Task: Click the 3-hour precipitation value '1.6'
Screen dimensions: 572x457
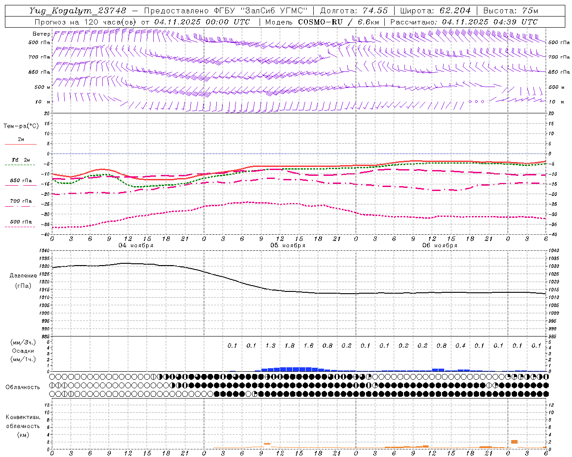Action: (x=308, y=345)
